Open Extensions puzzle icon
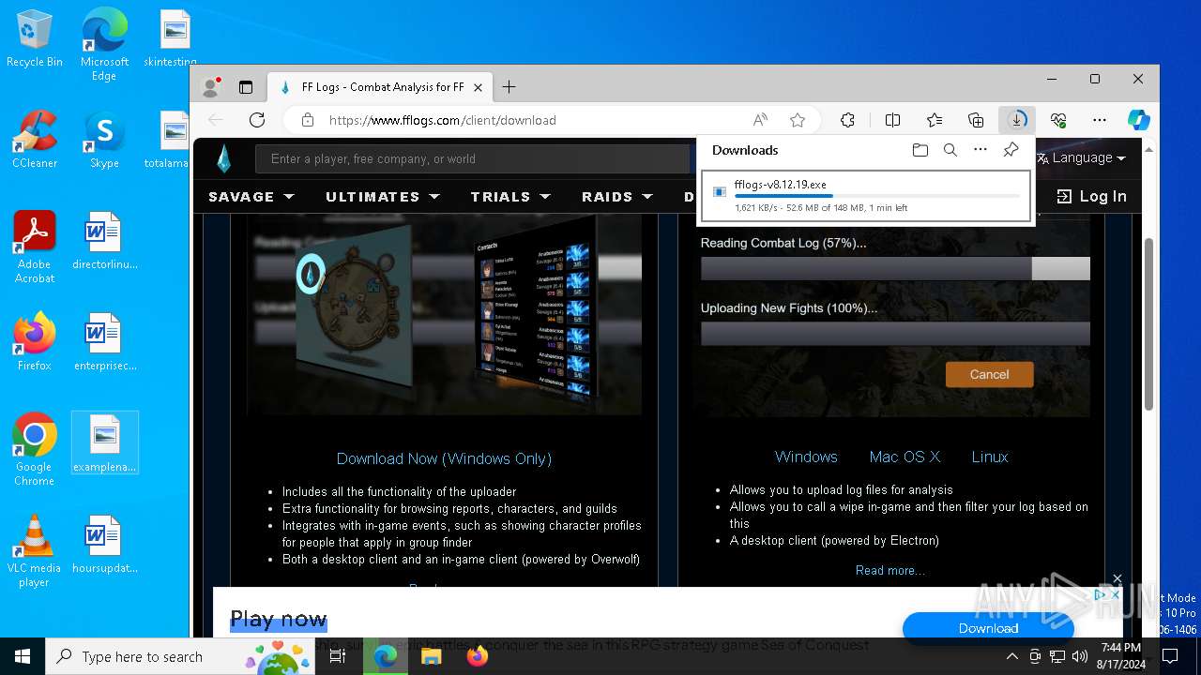 847,120
